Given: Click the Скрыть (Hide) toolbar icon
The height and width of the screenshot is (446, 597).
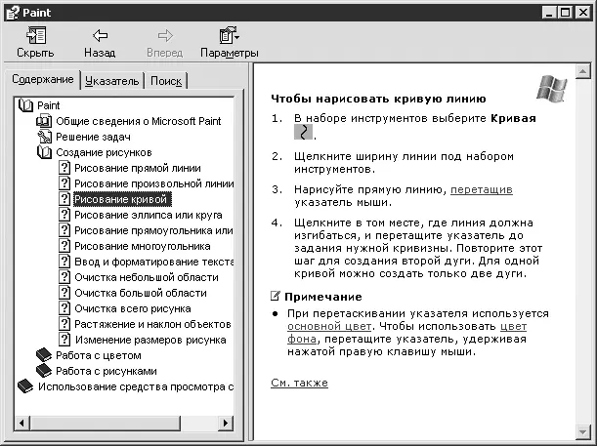Looking at the screenshot, I should pyautogui.click(x=36, y=35).
